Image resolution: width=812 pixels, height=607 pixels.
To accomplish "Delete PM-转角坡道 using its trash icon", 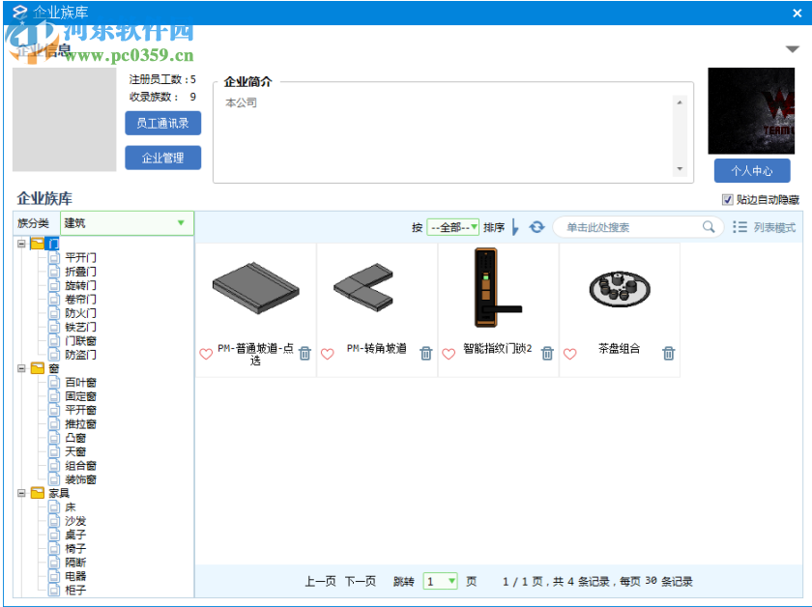I will click(x=425, y=354).
